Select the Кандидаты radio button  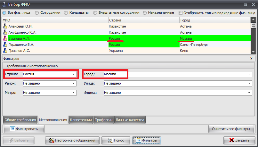[x=66, y=13]
